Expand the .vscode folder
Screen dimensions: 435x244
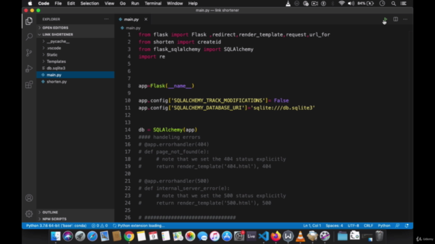point(54,48)
